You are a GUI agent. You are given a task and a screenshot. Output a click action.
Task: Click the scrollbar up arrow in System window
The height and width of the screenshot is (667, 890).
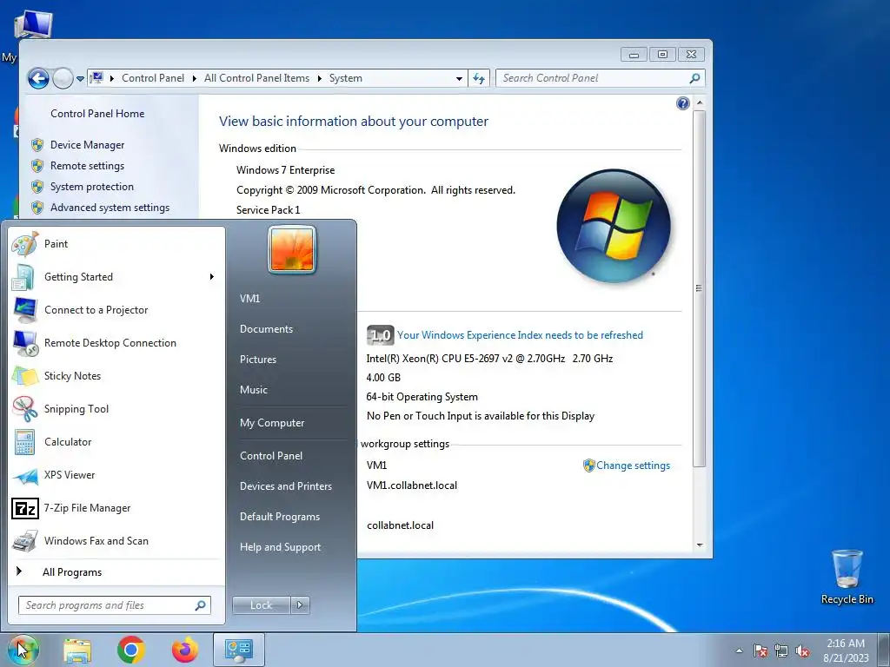(700, 102)
